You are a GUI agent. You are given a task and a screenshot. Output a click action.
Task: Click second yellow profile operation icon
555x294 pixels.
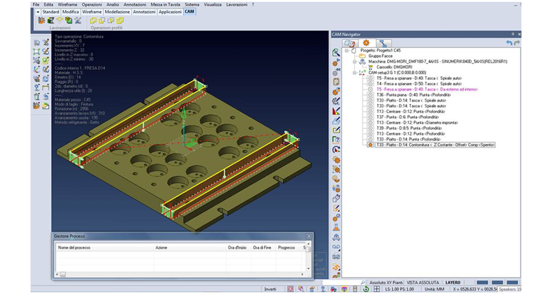[x=102, y=21]
